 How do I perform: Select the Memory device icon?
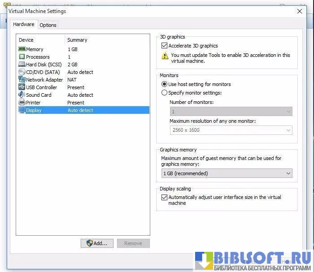(x=22, y=49)
